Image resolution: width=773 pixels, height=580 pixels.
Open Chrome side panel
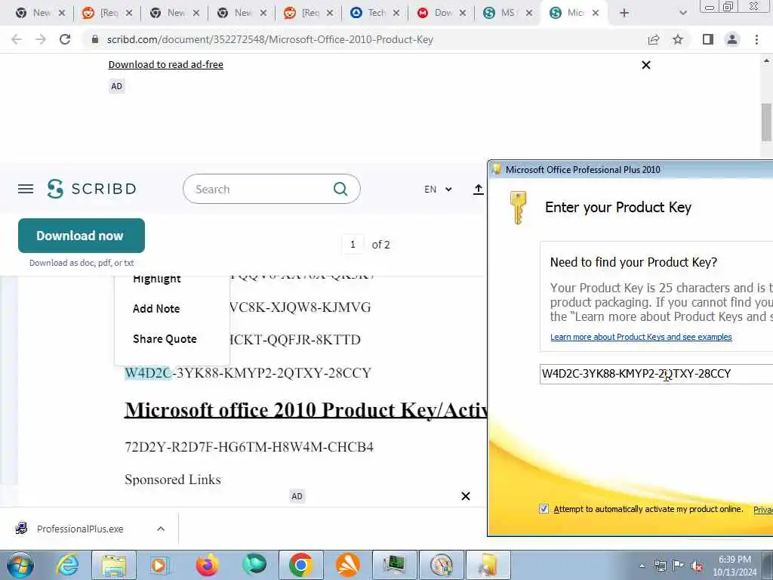click(x=708, y=39)
